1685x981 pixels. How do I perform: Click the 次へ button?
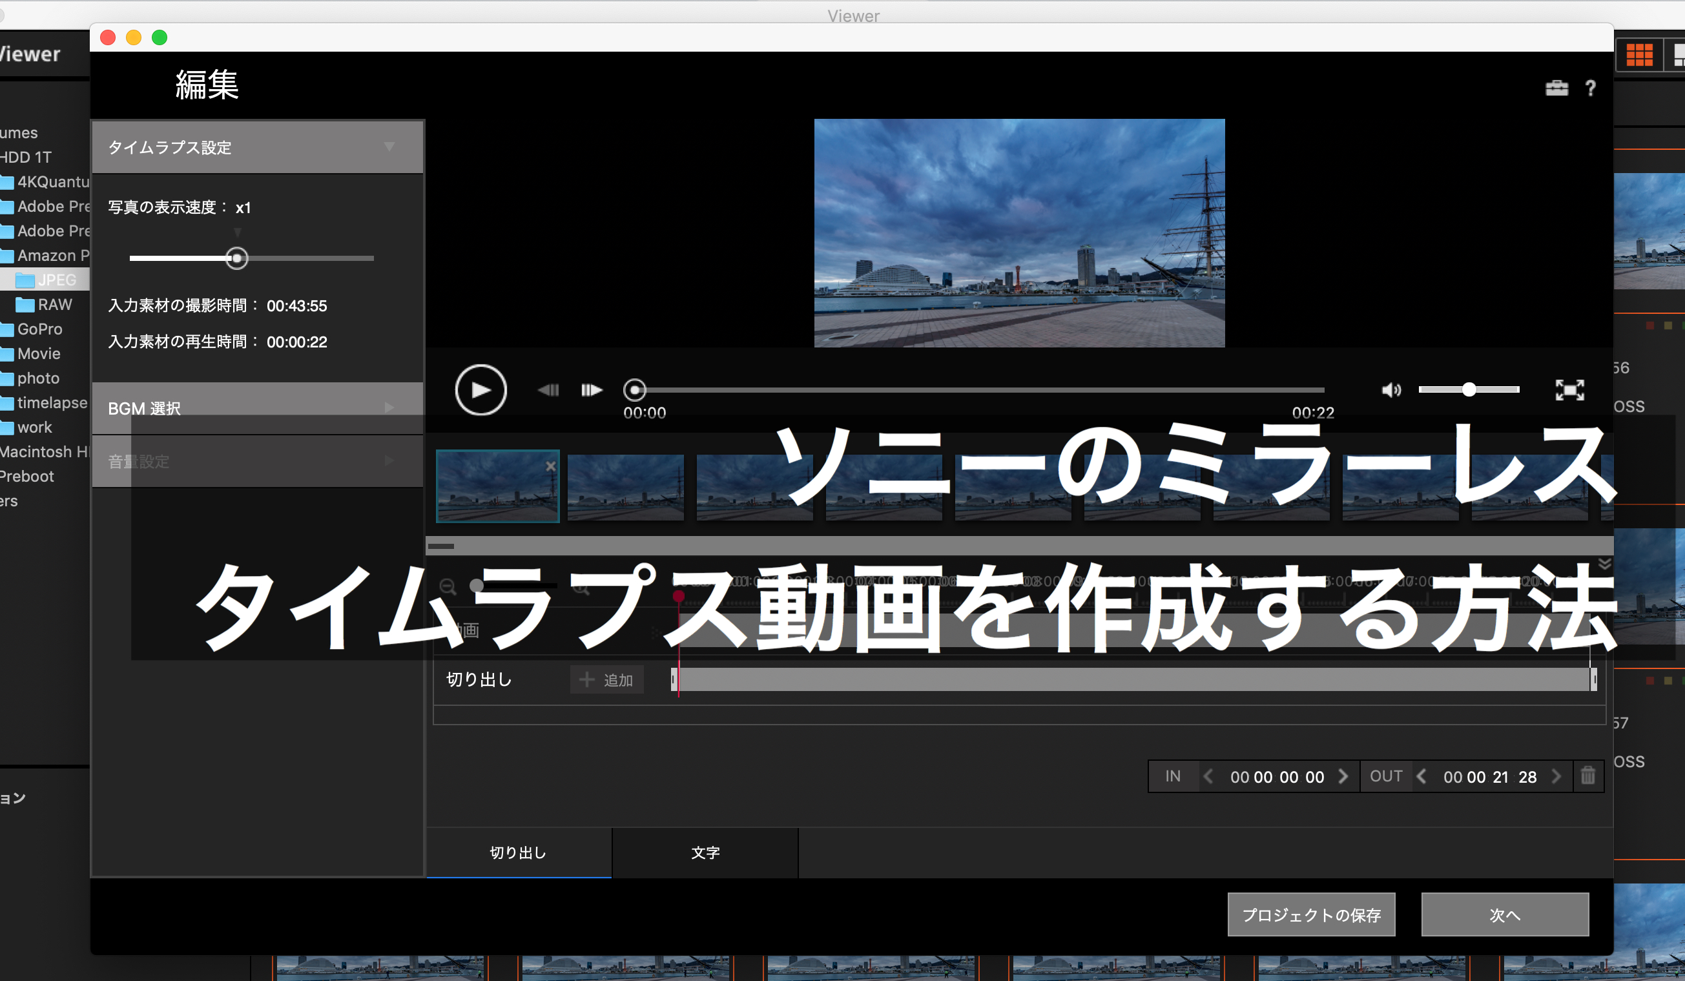pos(1504,914)
